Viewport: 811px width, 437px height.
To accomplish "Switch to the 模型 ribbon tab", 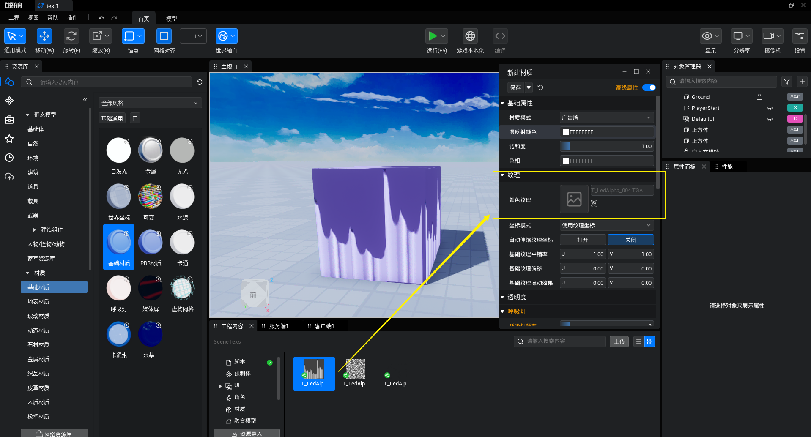I will (x=171, y=19).
